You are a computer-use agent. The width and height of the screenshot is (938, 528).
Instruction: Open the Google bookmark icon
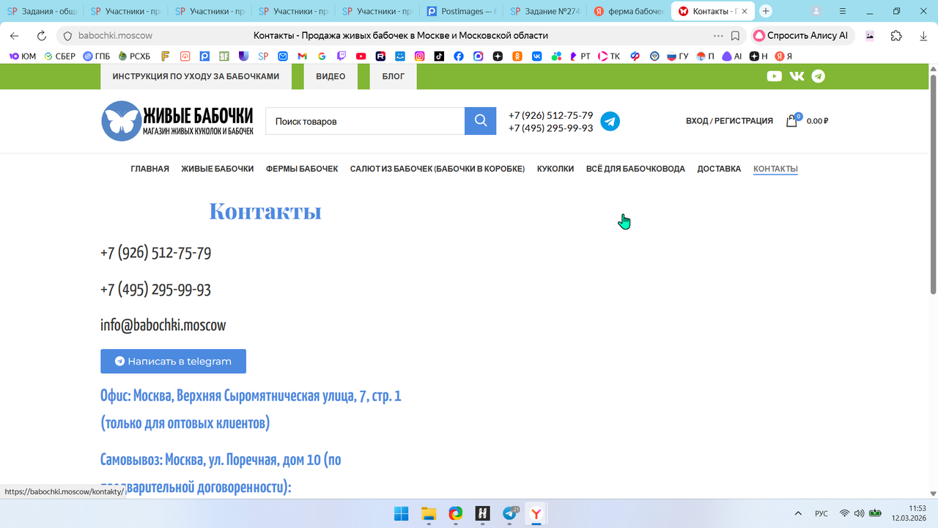point(322,56)
